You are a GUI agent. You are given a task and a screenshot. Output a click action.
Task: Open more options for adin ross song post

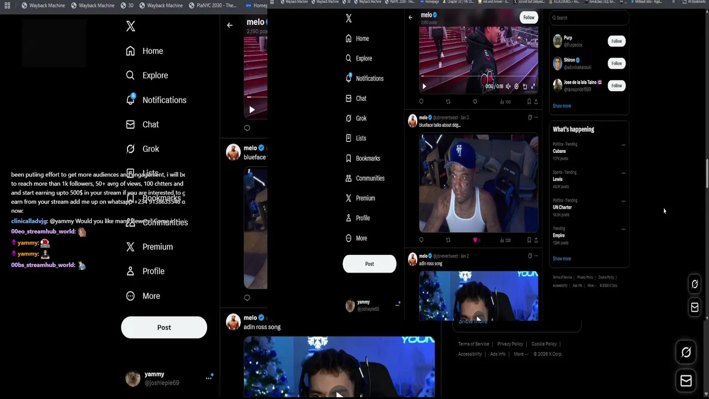click(x=536, y=256)
